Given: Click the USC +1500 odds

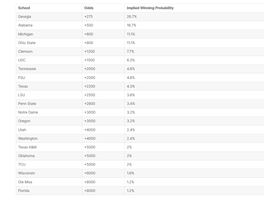Looking at the screenshot, I should (x=89, y=60).
